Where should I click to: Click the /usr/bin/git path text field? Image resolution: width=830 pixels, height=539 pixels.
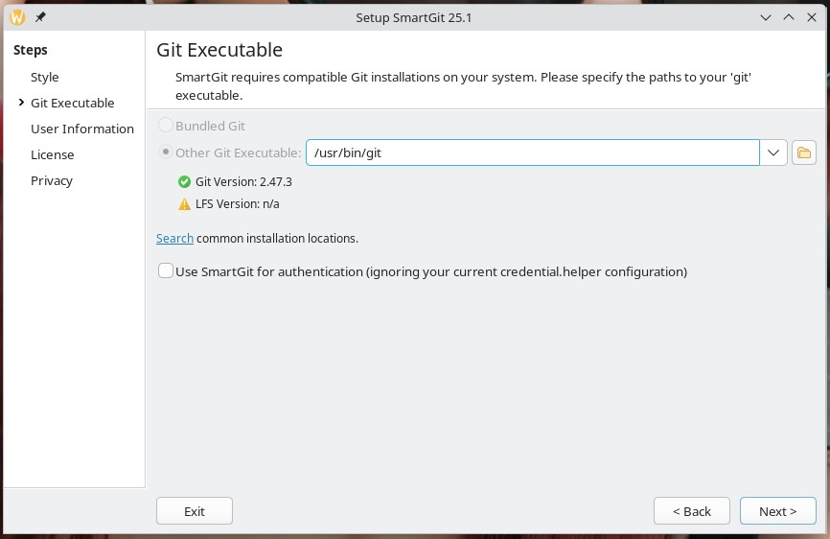[532, 152]
